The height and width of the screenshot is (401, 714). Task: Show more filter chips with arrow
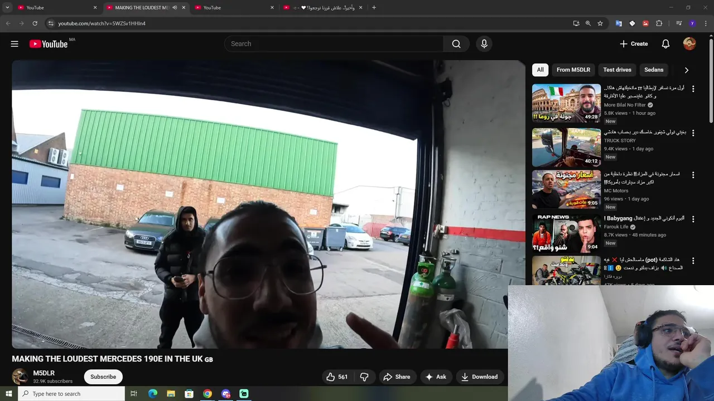point(687,70)
